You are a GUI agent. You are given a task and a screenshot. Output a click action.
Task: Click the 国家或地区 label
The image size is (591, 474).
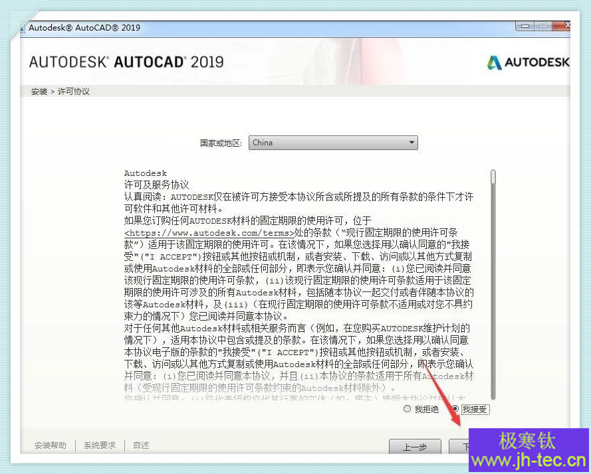221,143
